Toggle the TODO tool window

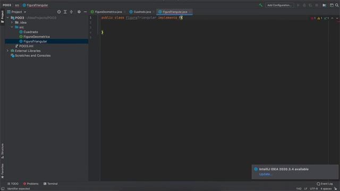tap(13, 184)
